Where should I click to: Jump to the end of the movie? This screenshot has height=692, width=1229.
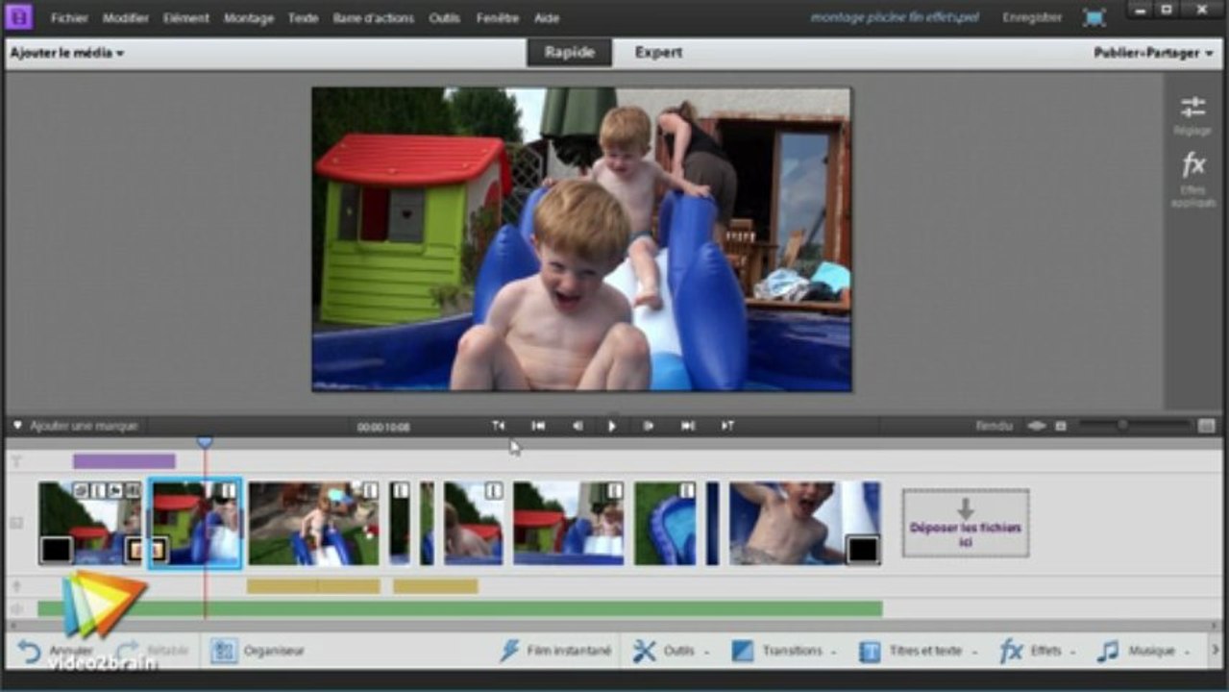688,426
